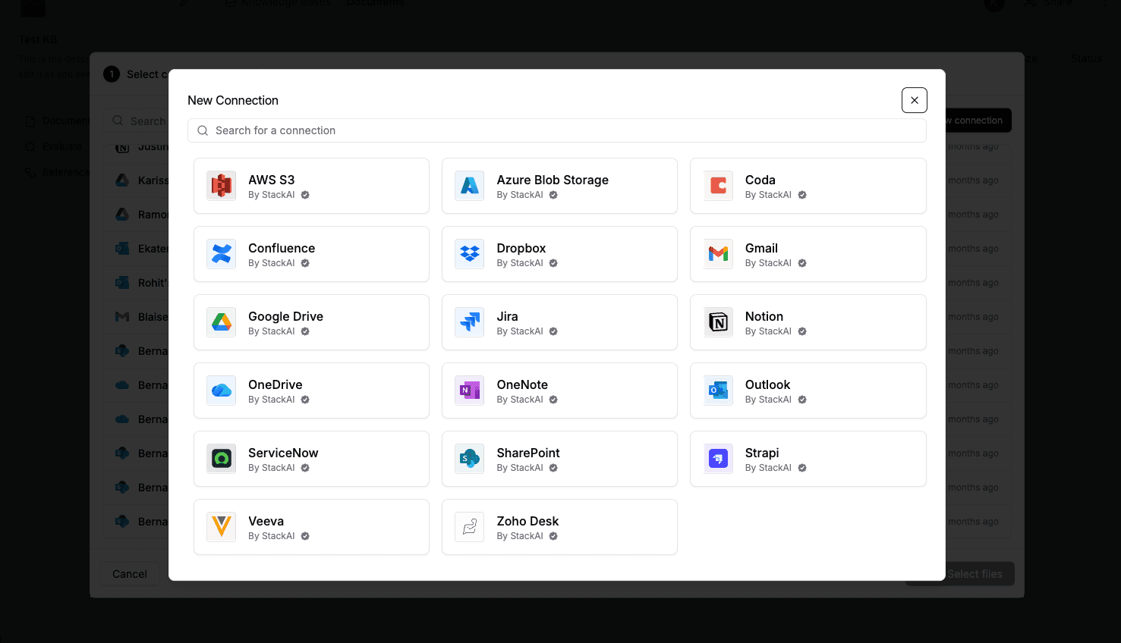This screenshot has height=643, width=1121.
Task: Select the Gmail connection name
Action: pyautogui.click(x=761, y=248)
